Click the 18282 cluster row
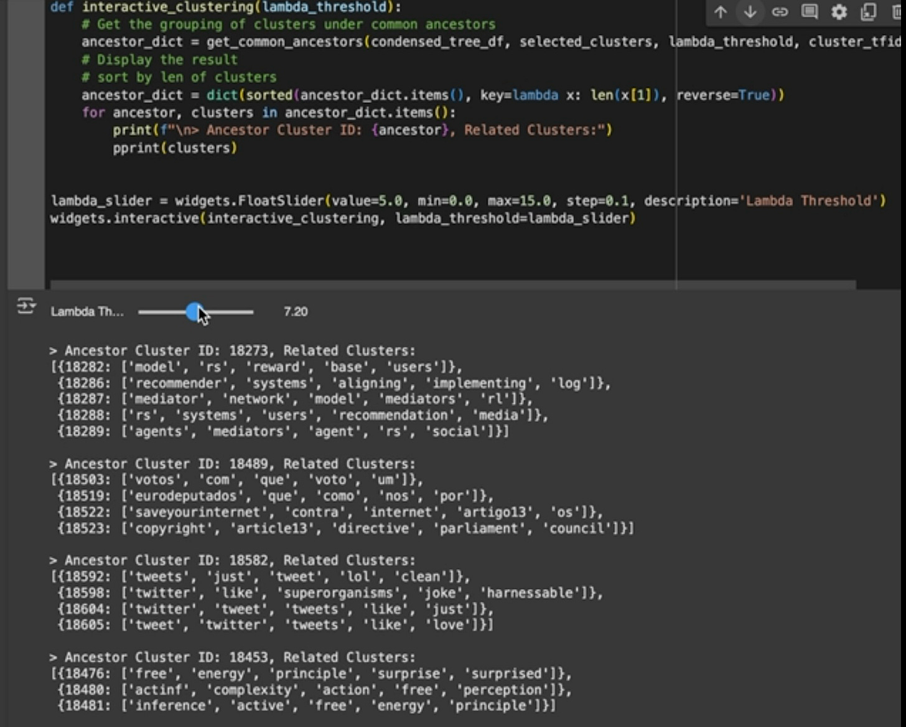The height and width of the screenshot is (727, 906). (x=257, y=367)
